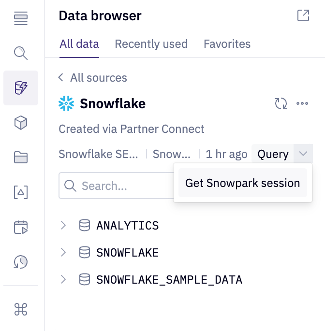The height and width of the screenshot is (331, 325).
Task: Open the Data browser sidebar icon
Action: (x=21, y=88)
